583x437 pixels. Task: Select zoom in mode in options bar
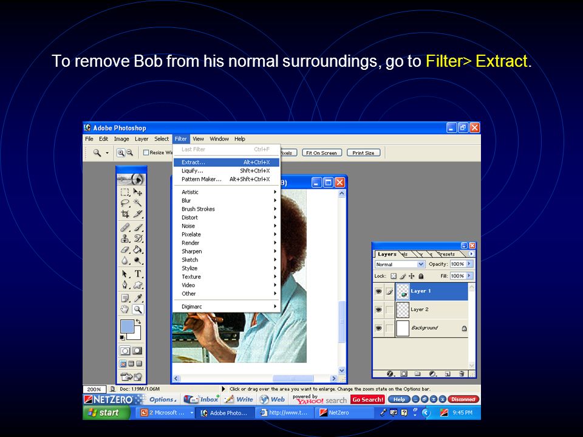click(121, 152)
